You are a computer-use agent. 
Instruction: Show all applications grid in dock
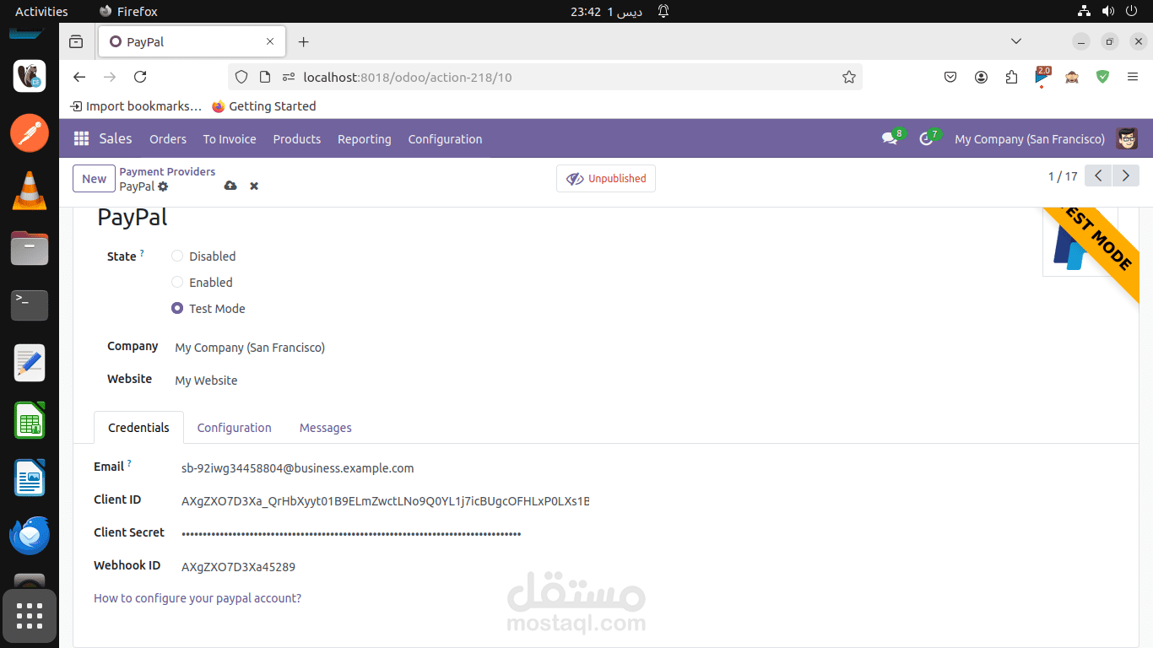(30, 616)
